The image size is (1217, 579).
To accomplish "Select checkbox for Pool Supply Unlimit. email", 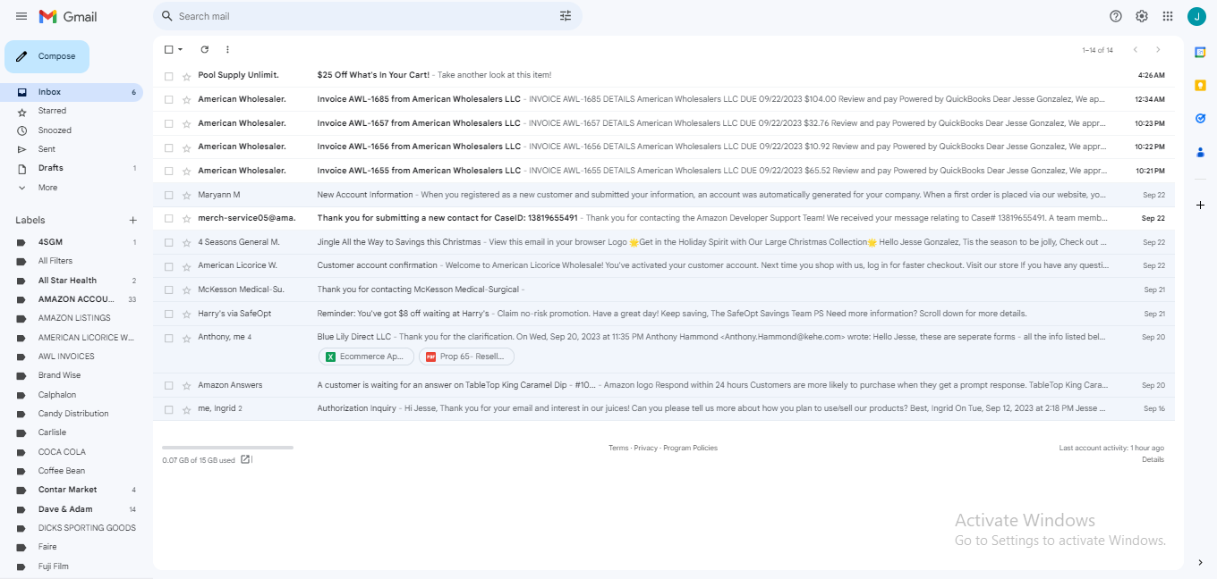I will [x=168, y=76].
